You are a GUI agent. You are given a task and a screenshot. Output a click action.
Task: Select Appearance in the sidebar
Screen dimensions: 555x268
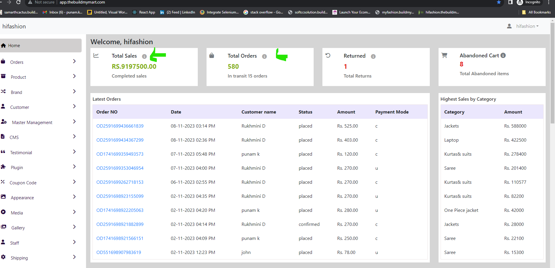point(22,198)
